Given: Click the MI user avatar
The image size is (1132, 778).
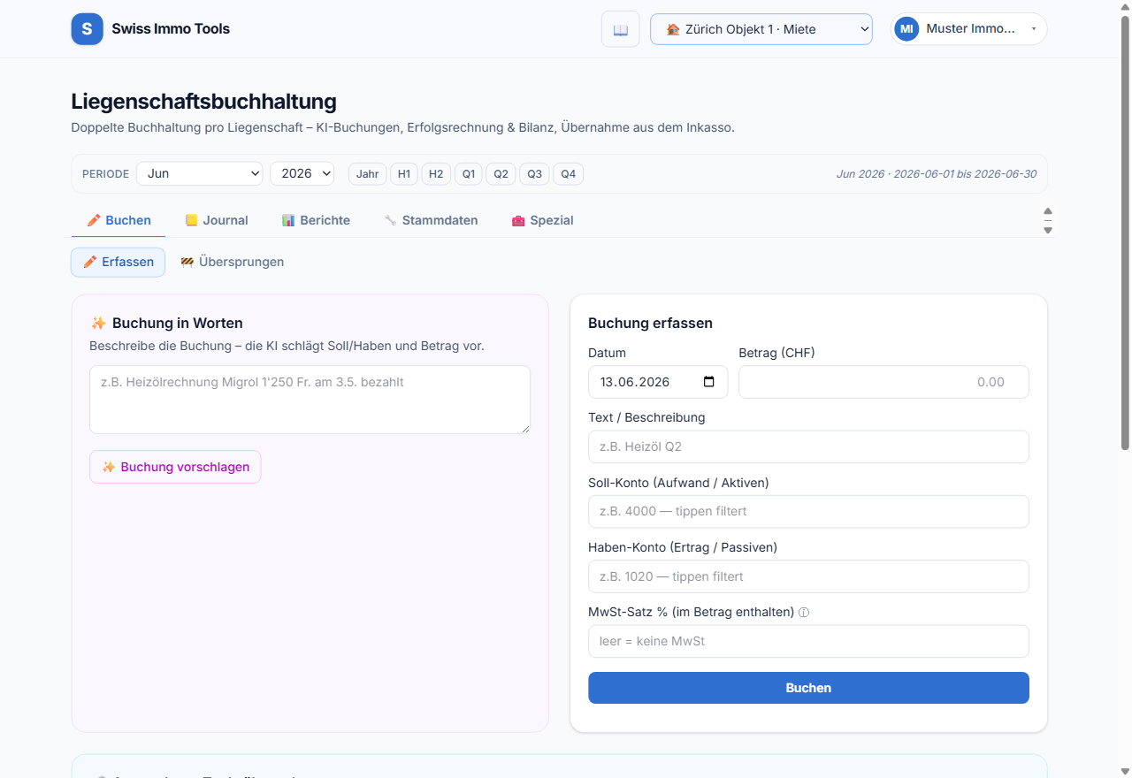Looking at the screenshot, I should [906, 29].
